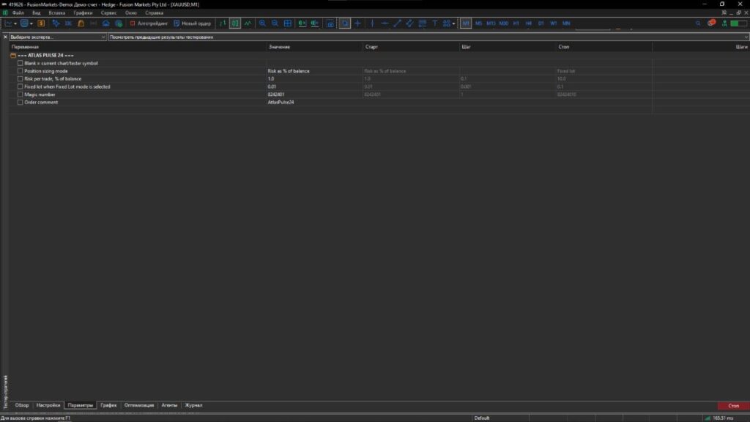This screenshot has width=750, height=422.
Task: Click the signals radio icon
Action: click(x=93, y=23)
